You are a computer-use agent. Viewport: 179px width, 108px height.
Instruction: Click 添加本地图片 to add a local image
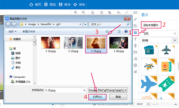151,25
